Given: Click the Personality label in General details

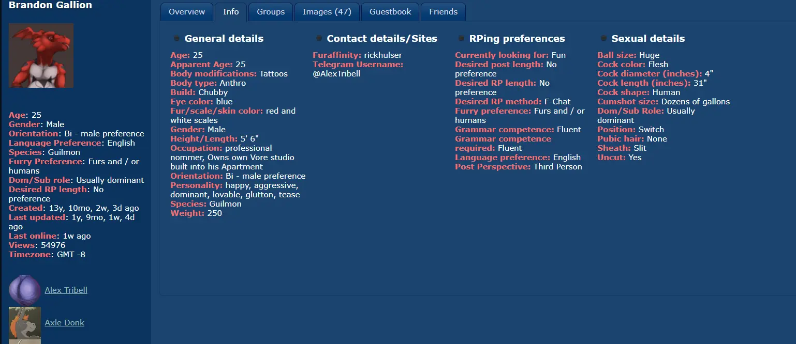Looking at the screenshot, I should (197, 185).
